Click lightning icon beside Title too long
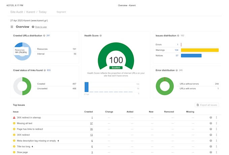Image resolution: width=229 pixels, height=155 pixels. 32,147
